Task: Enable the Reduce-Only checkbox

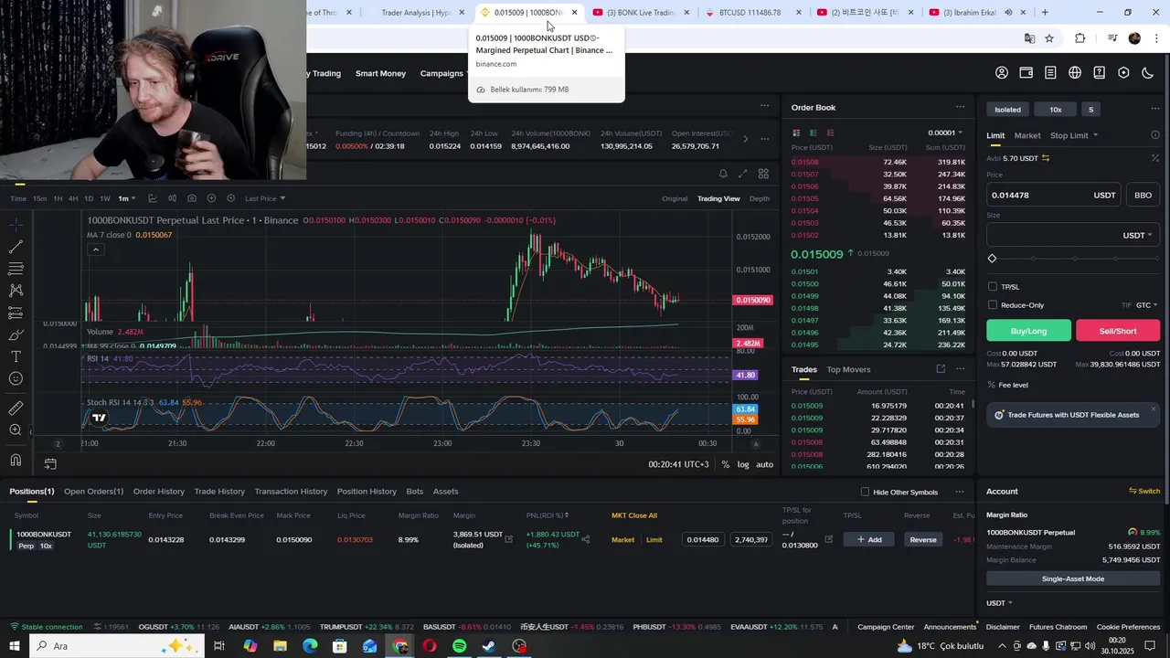Action: point(993,305)
